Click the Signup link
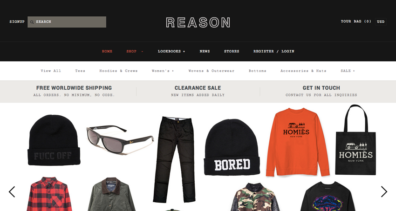This screenshot has height=211, width=396. click(17, 22)
